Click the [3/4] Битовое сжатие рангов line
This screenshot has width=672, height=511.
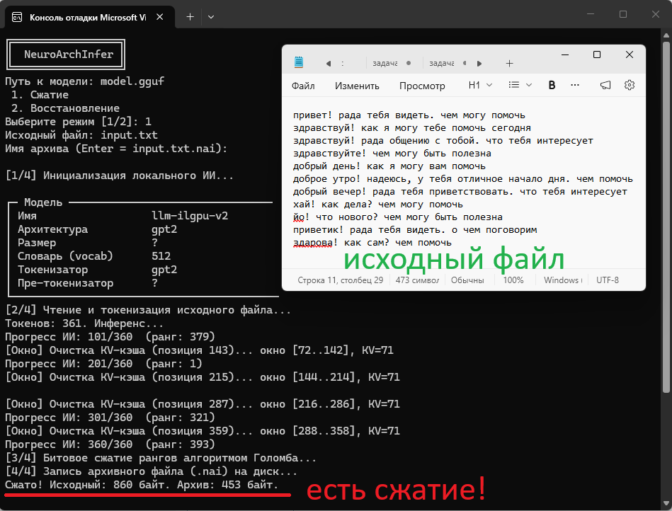[x=161, y=458]
